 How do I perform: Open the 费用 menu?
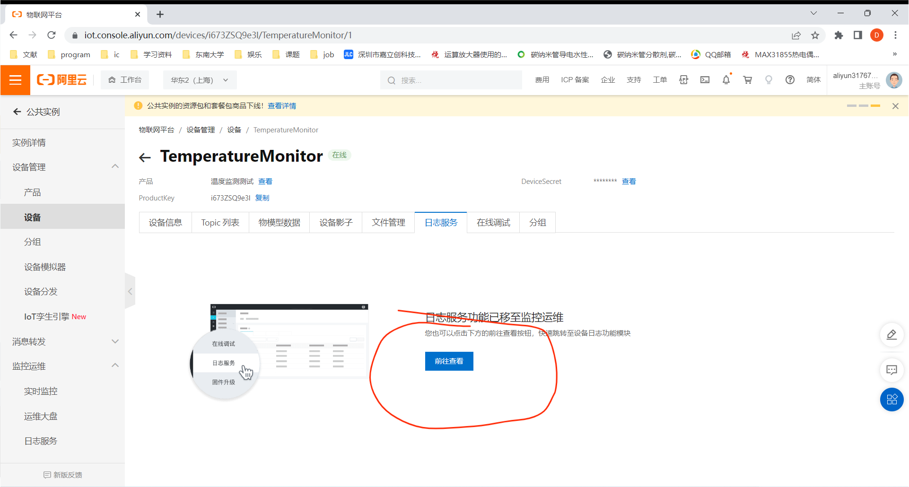click(x=542, y=80)
